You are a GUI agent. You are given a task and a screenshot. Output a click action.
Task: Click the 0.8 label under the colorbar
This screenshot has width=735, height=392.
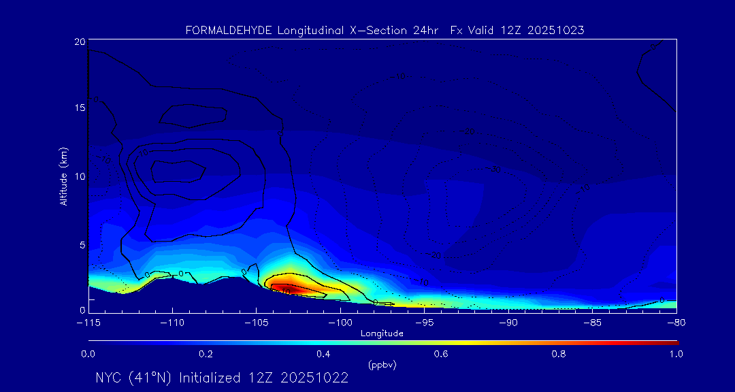pos(559,354)
